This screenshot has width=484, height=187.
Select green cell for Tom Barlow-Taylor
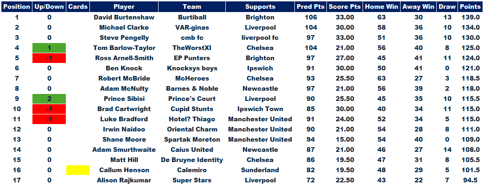point(49,48)
